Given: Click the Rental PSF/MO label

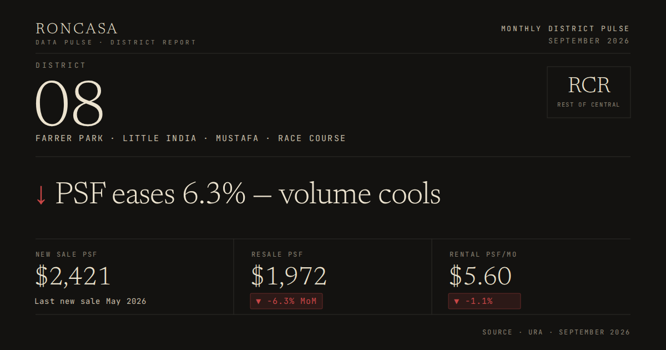Looking at the screenshot, I should 483,254.
